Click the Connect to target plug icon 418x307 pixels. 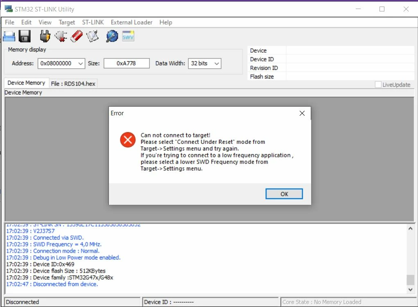pos(45,36)
